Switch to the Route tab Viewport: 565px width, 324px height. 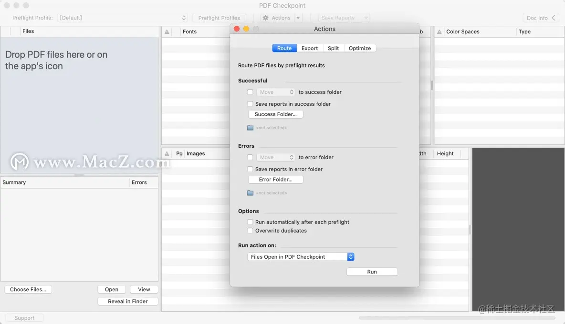click(284, 48)
